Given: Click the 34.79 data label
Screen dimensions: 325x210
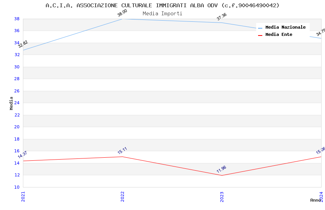Looking at the screenshot, I should pyautogui.click(x=320, y=32).
